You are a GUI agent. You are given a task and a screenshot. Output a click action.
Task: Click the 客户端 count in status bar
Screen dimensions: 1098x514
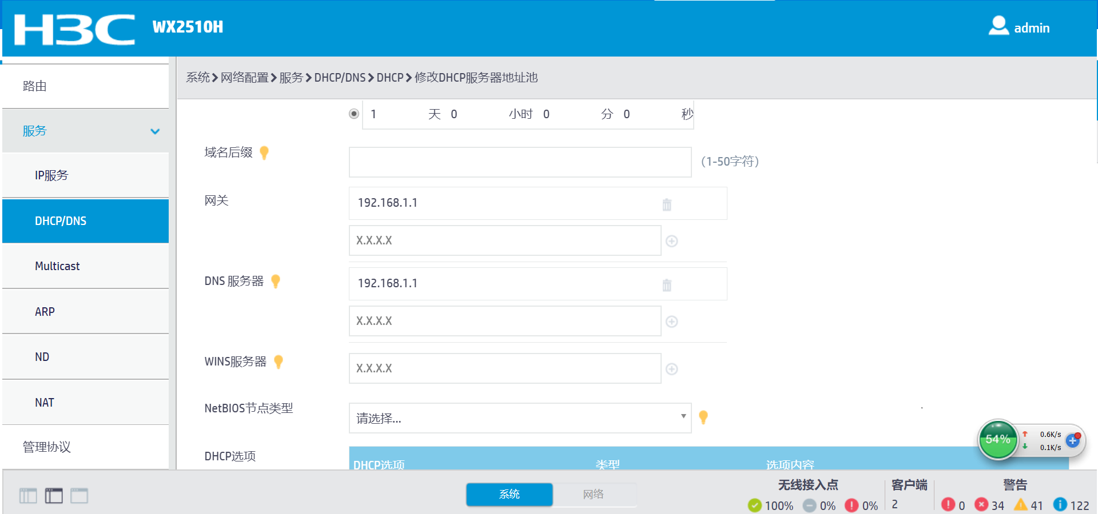pyautogui.click(x=895, y=504)
